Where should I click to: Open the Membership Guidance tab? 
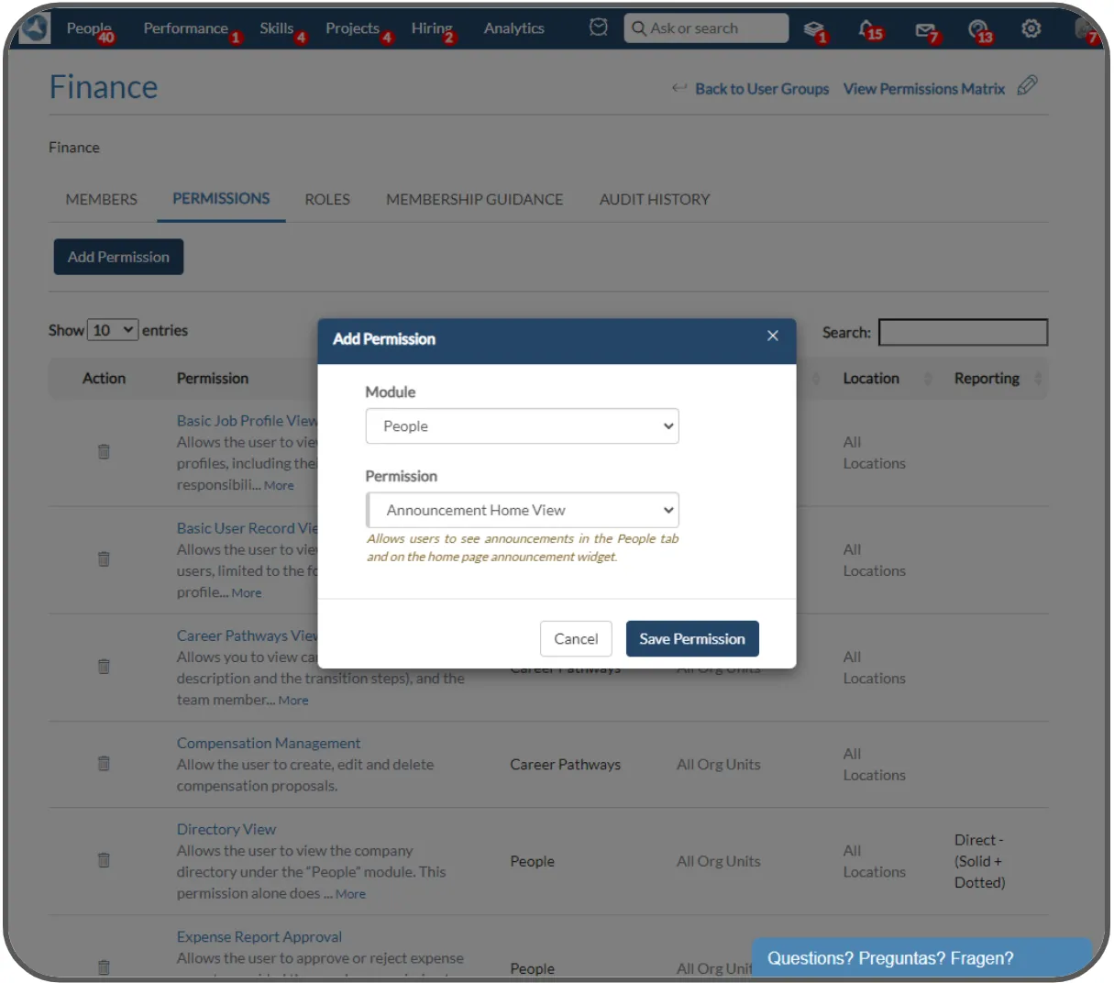pyautogui.click(x=474, y=199)
